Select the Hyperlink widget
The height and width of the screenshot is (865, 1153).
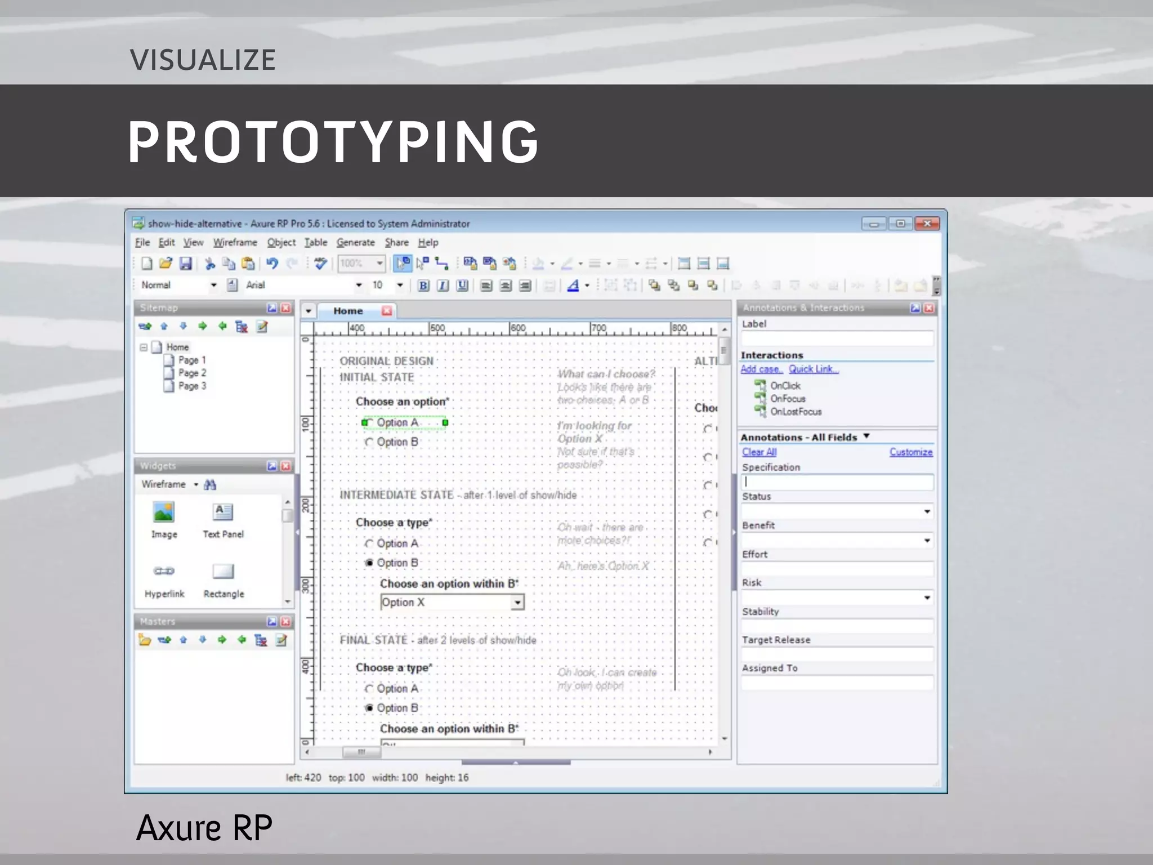(x=164, y=580)
